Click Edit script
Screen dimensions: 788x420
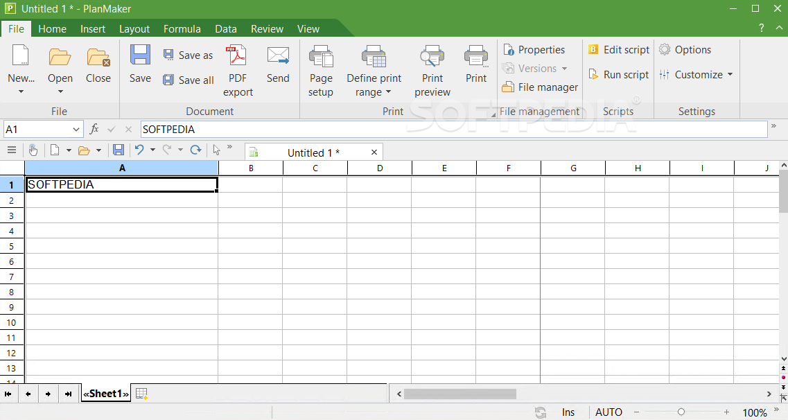pos(619,49)
